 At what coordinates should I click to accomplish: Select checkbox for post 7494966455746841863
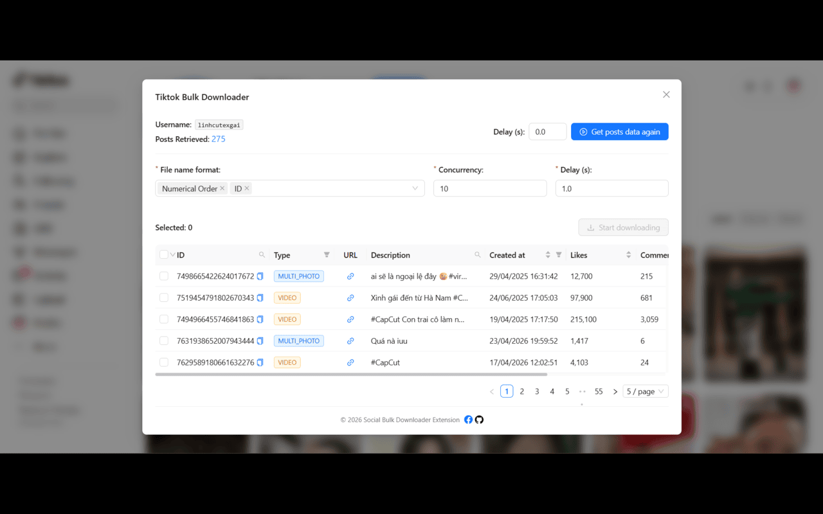pyautogui.click(x=164, y=319)
